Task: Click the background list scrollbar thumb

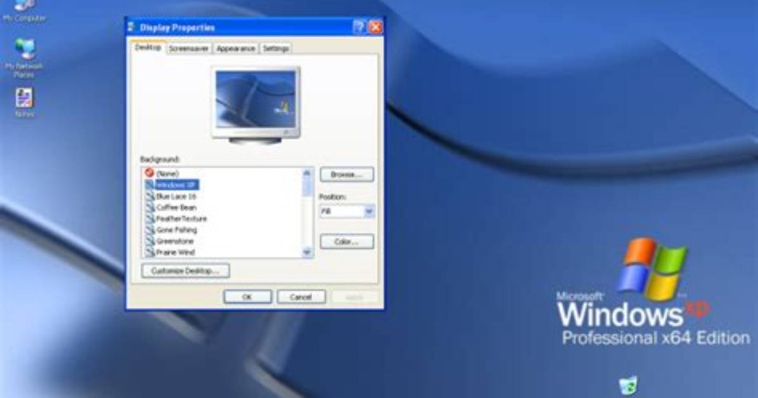Action: [307, 186]
